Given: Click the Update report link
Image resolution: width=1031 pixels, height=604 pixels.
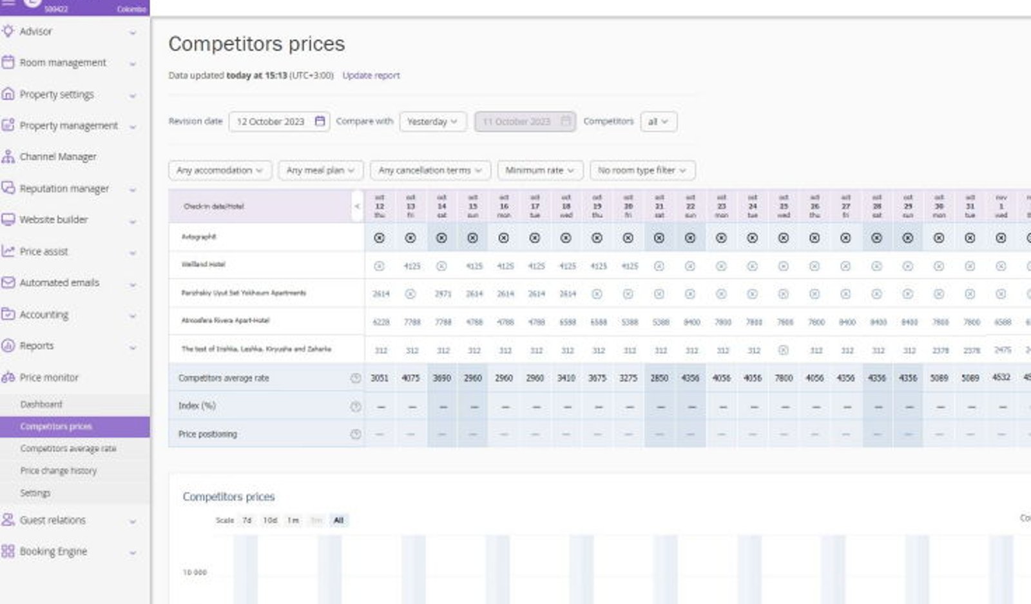Looking at the screenshot, I should 371,75.
